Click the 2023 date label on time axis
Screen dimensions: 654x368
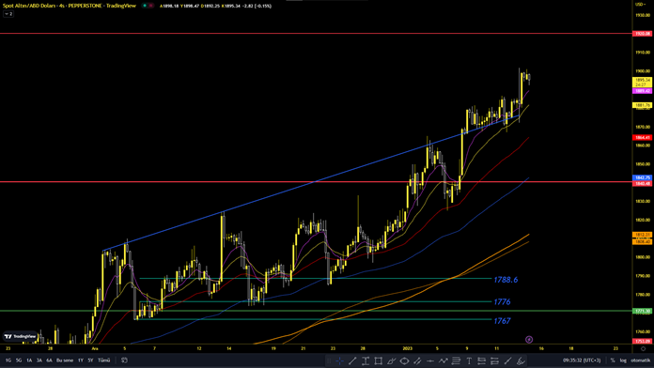[x=408, y=348]
